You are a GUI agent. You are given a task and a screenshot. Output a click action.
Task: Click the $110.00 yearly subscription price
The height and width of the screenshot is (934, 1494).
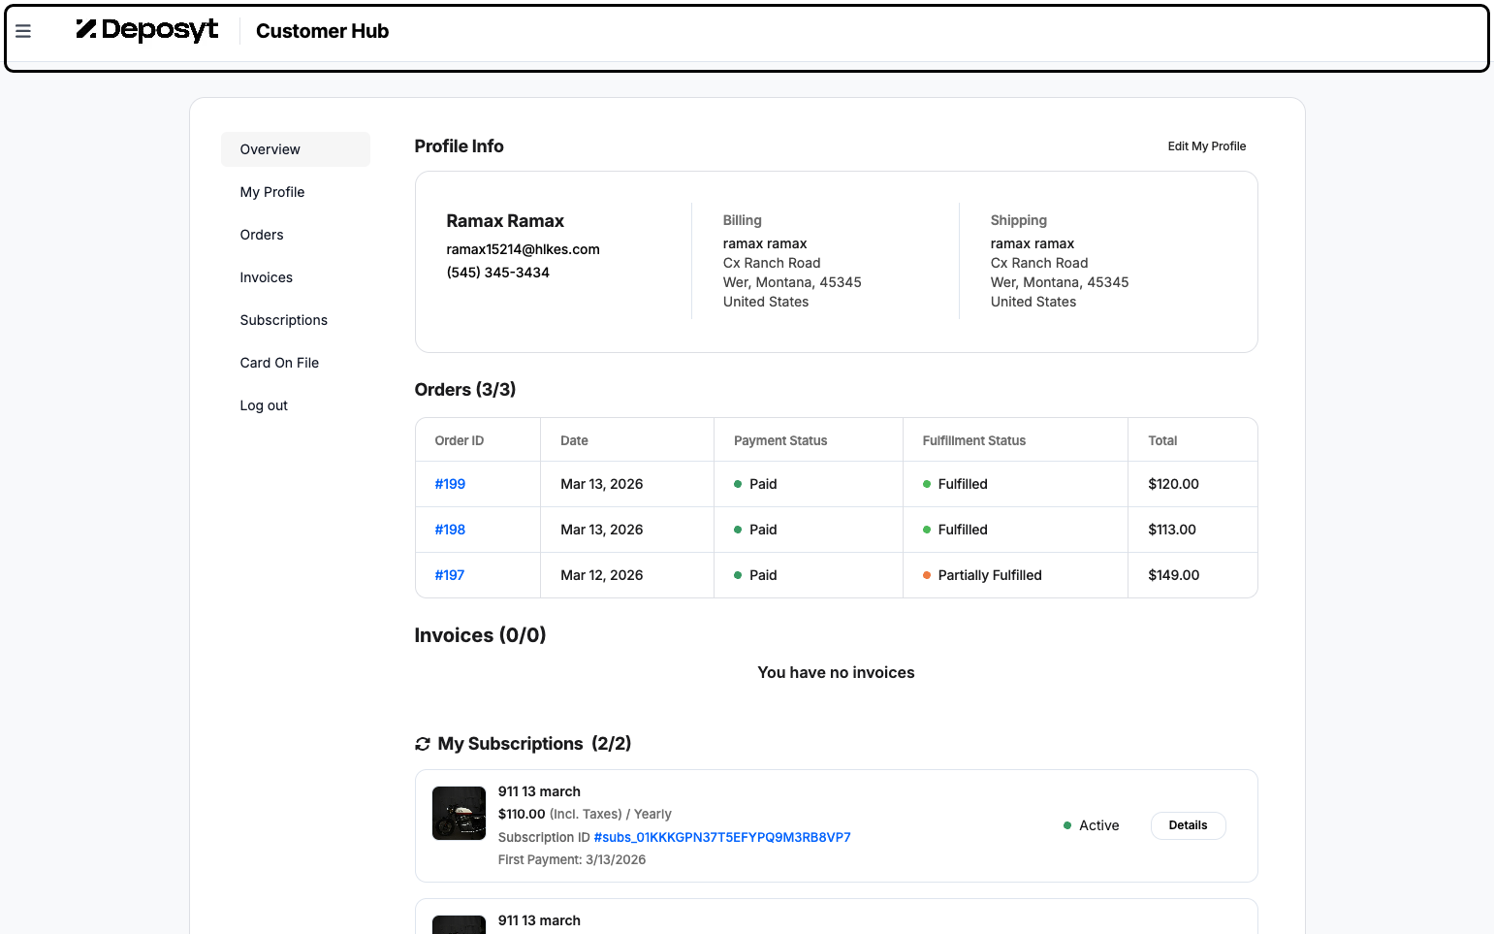click(x=522, y=814)
